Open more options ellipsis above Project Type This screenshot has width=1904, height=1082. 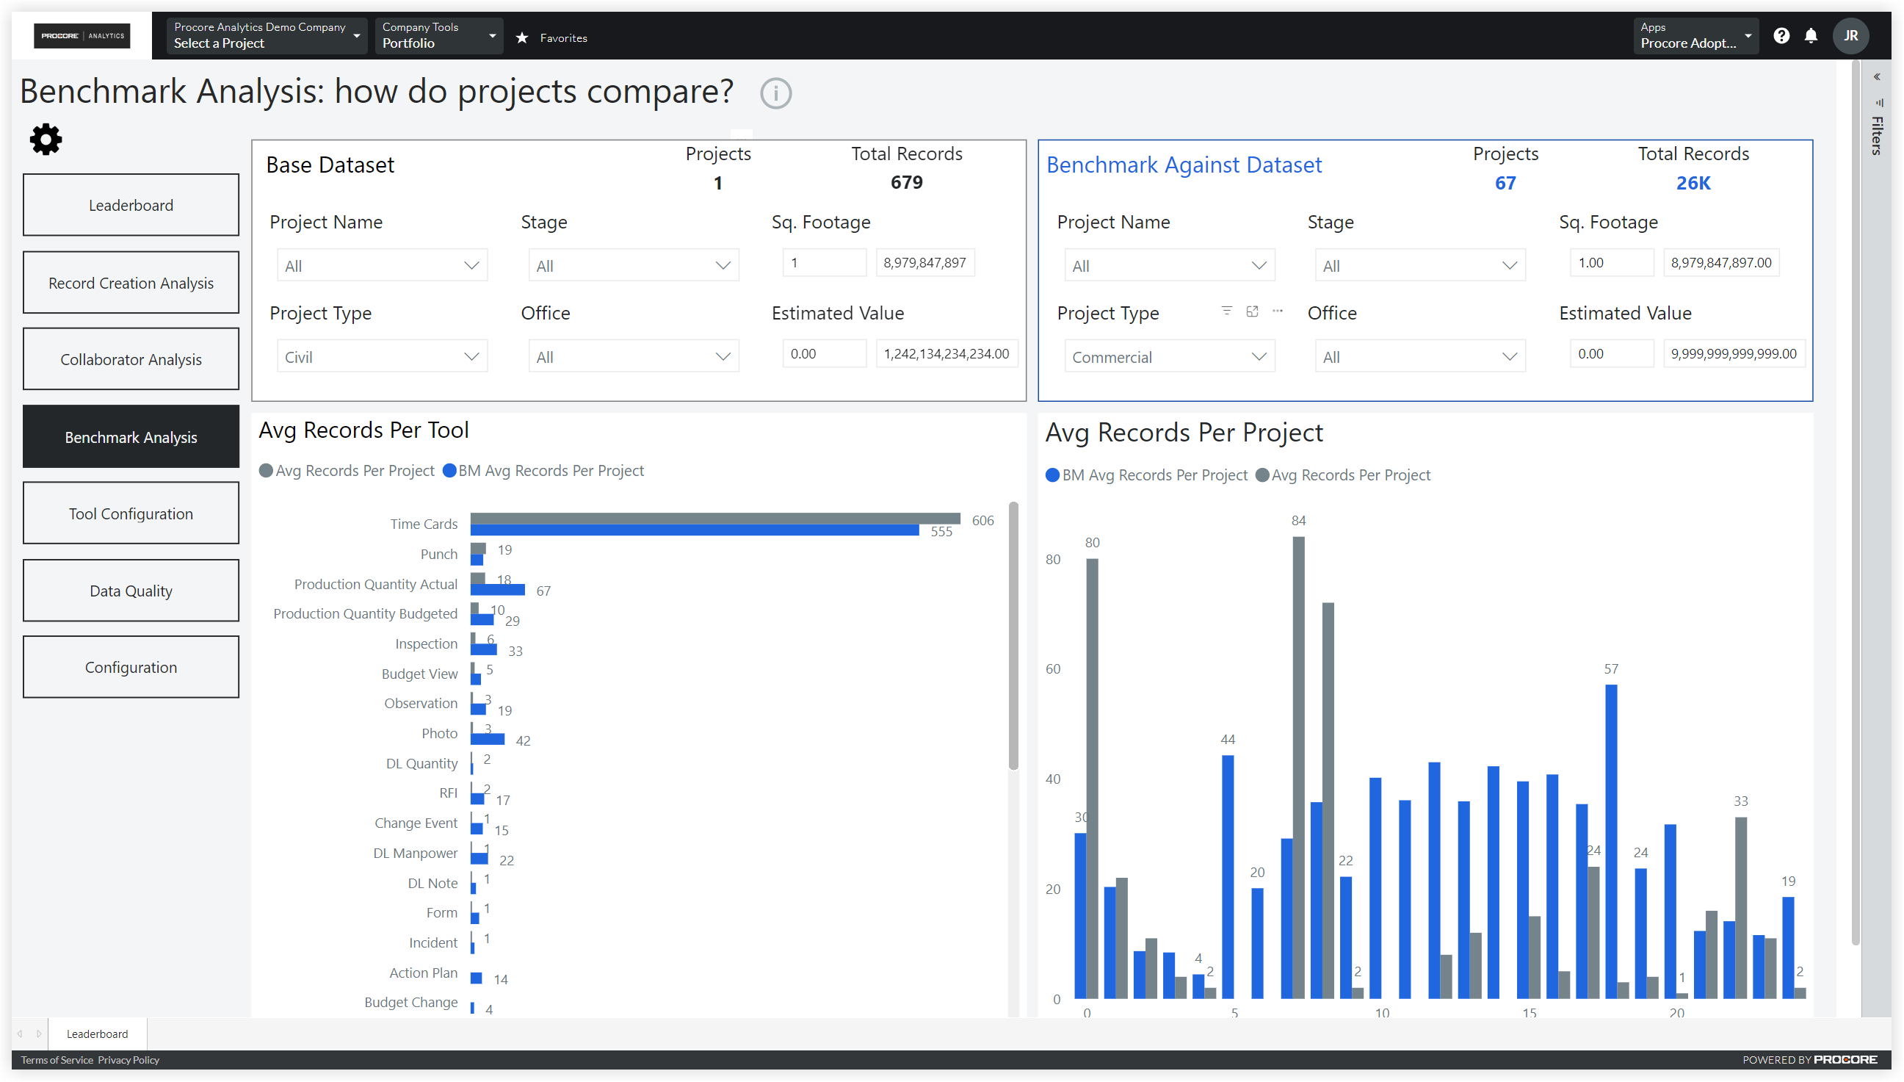1277,311
